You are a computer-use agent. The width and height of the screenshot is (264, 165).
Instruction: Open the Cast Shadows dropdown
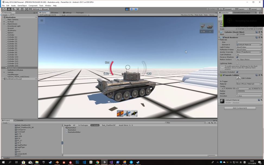click(249, 55)
